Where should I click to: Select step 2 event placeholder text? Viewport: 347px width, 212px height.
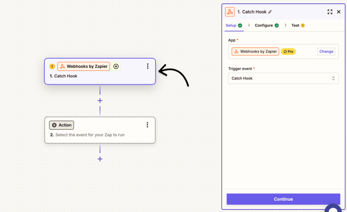90,135
